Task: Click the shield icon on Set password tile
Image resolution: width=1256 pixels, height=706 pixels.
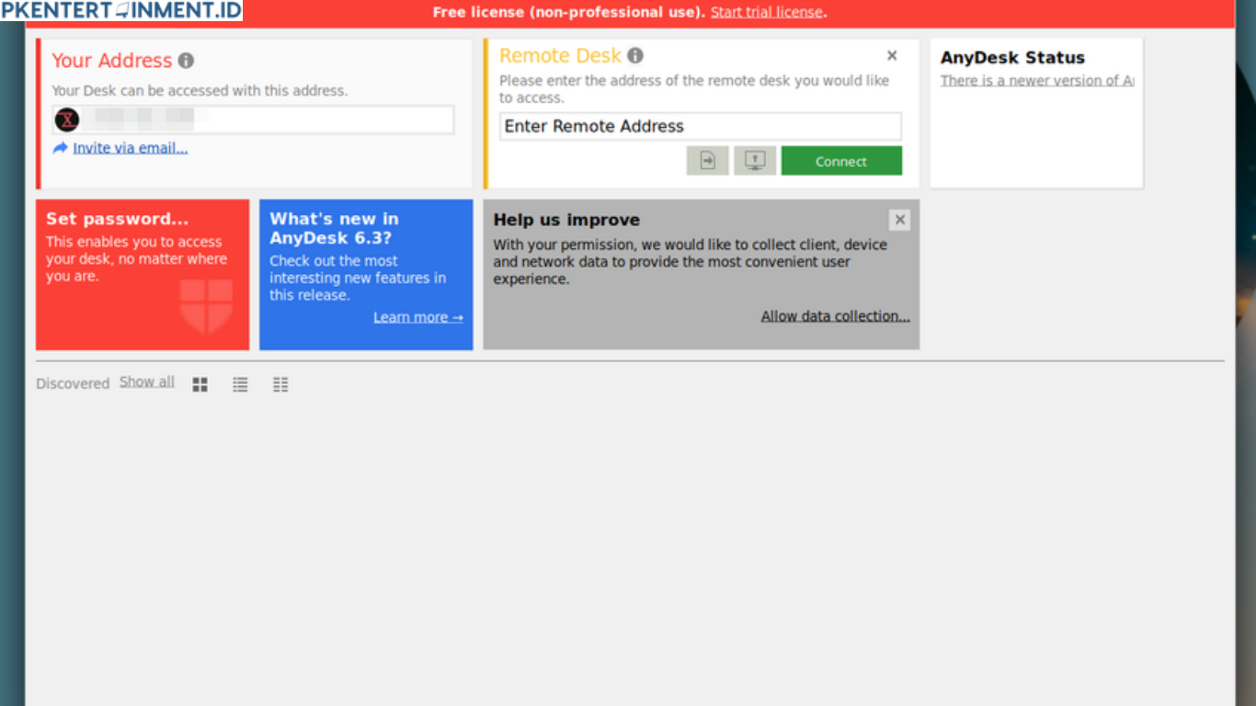Action: tap(206, 306)
